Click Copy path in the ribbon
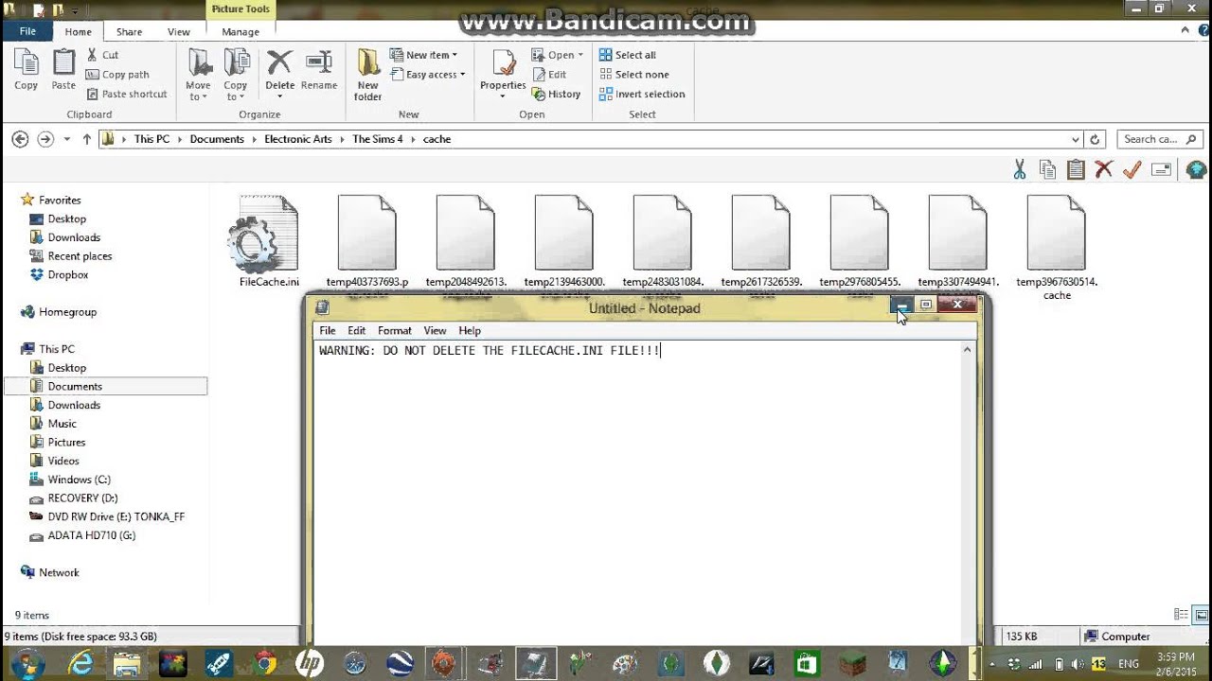 click(x=117, y=75)
